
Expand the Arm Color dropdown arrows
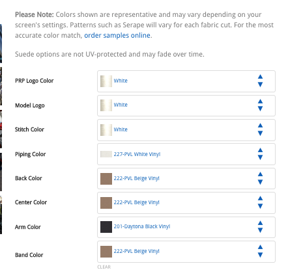pos(260,227)
